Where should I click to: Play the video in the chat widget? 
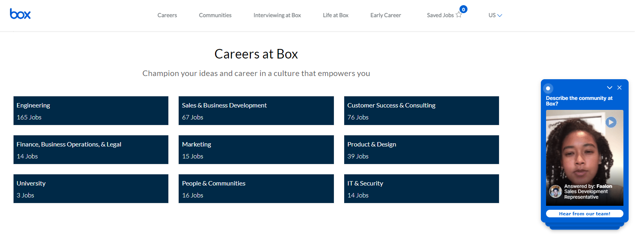point(611,122)
